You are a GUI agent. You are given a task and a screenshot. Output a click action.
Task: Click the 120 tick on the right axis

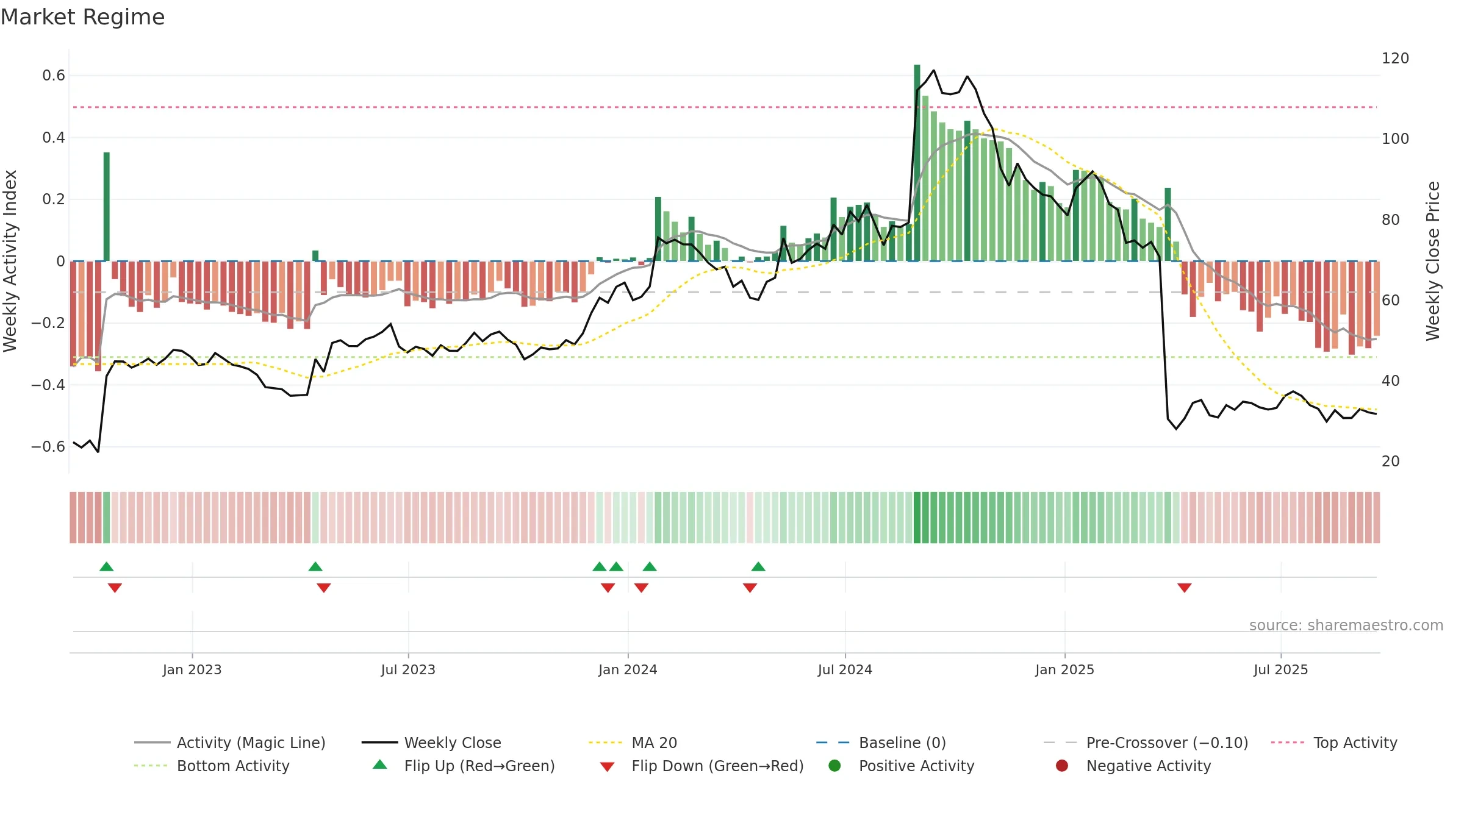1396,59
